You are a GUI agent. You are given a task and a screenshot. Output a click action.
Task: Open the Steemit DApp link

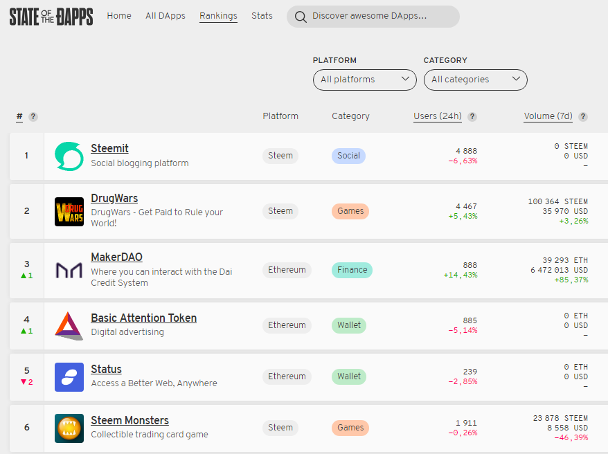click(x=109, y=149)
